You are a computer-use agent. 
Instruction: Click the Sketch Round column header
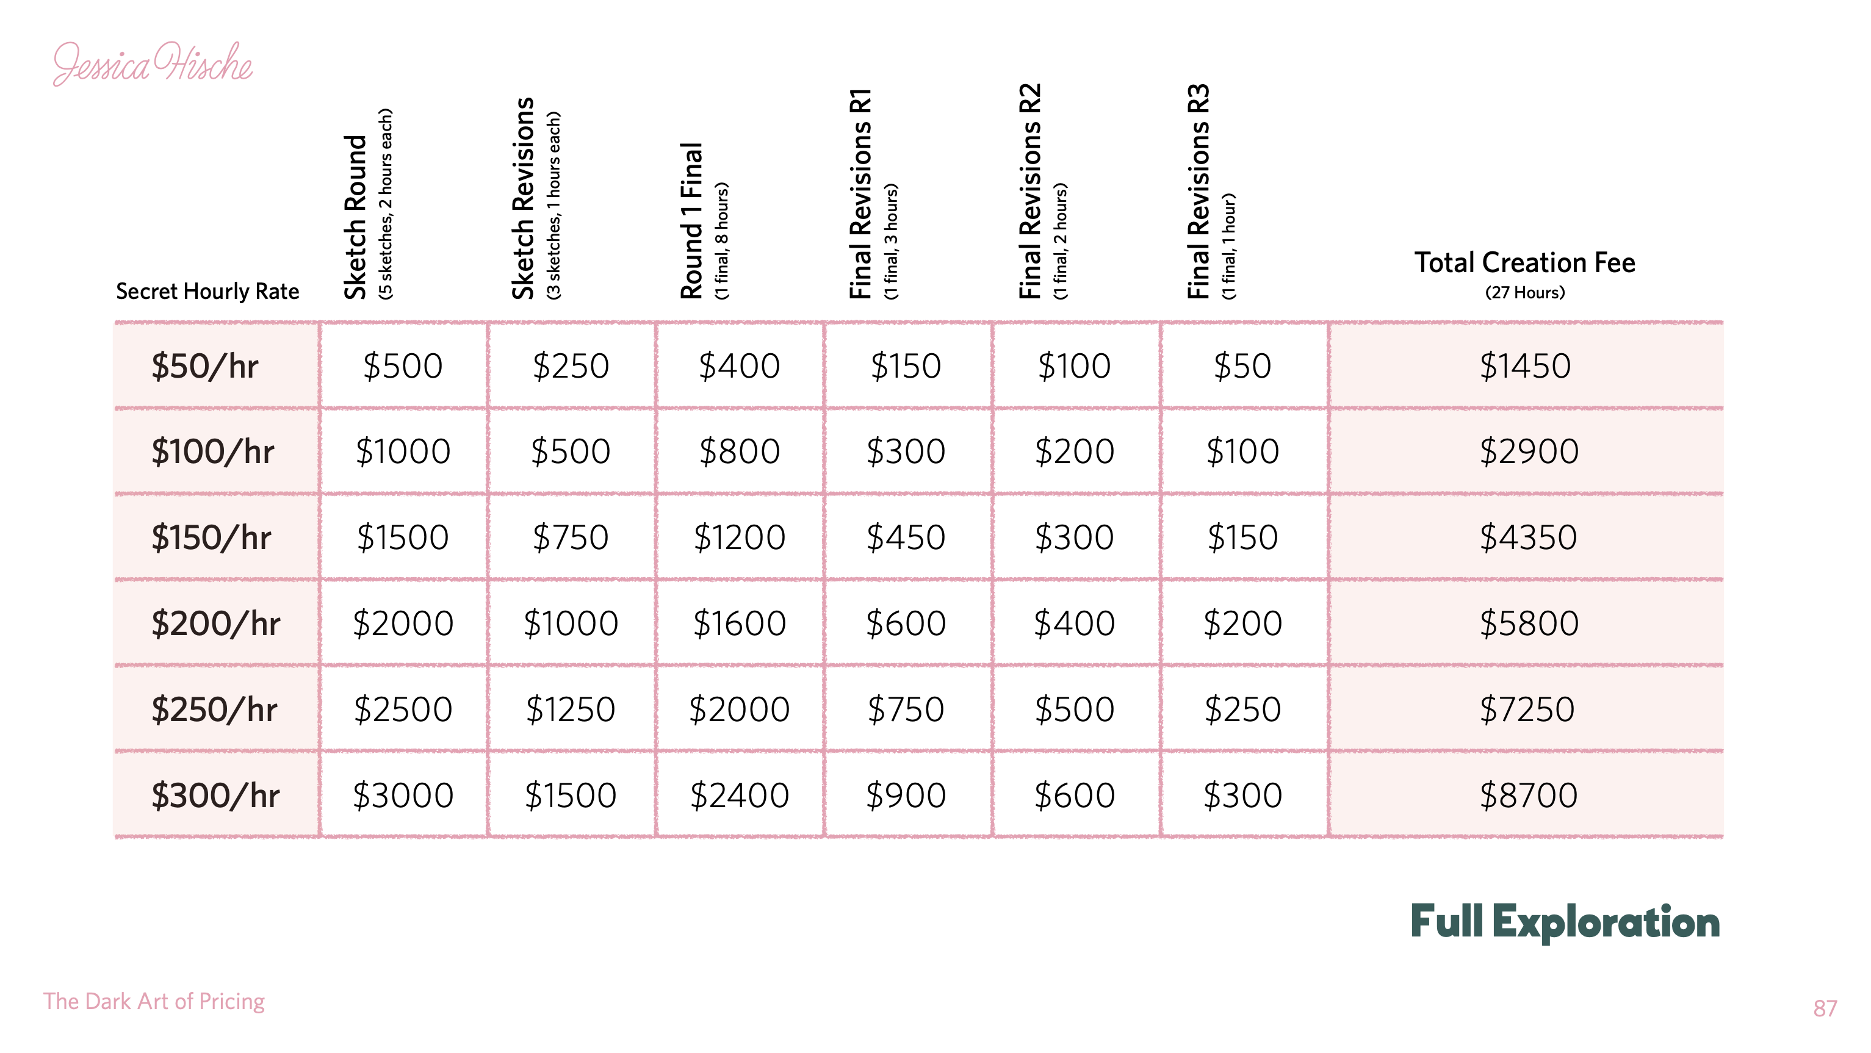coord(367,205)
